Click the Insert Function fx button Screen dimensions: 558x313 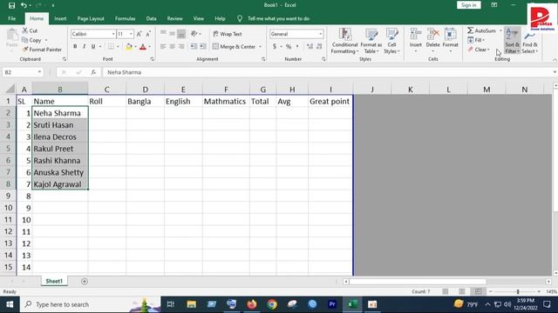[93, 72]
